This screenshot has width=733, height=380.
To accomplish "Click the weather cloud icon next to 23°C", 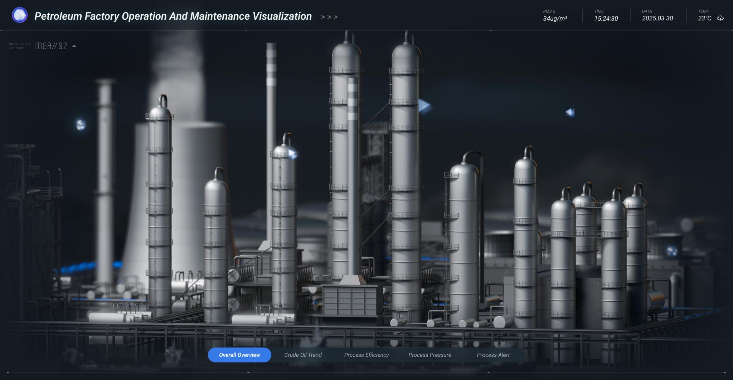I will (721, 19).
